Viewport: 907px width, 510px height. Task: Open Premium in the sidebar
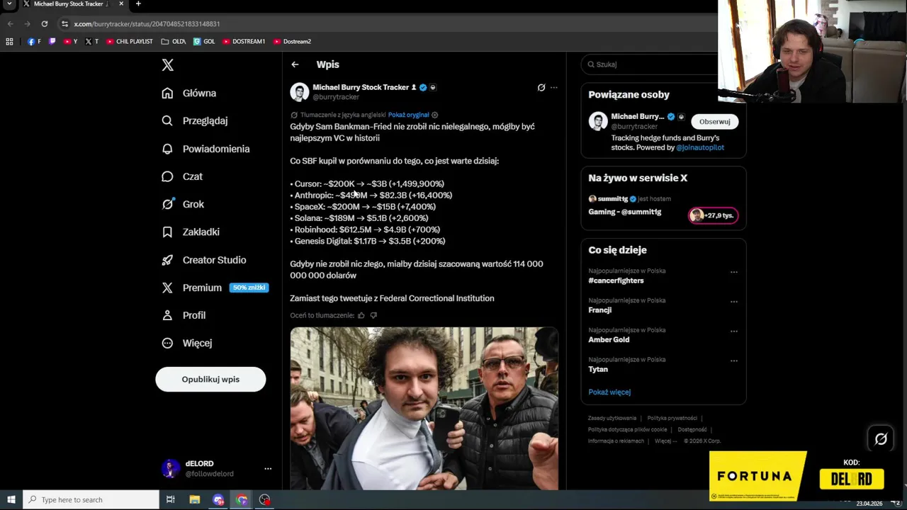[x=191, y=288]
